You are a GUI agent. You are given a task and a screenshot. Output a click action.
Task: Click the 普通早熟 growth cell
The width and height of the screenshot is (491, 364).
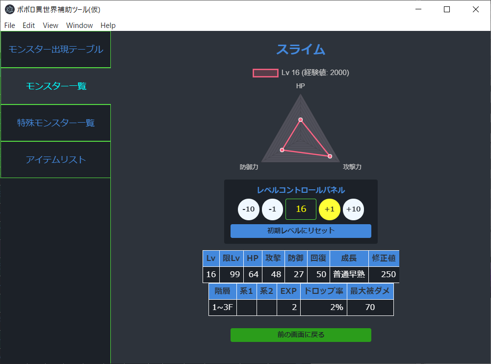349,274
